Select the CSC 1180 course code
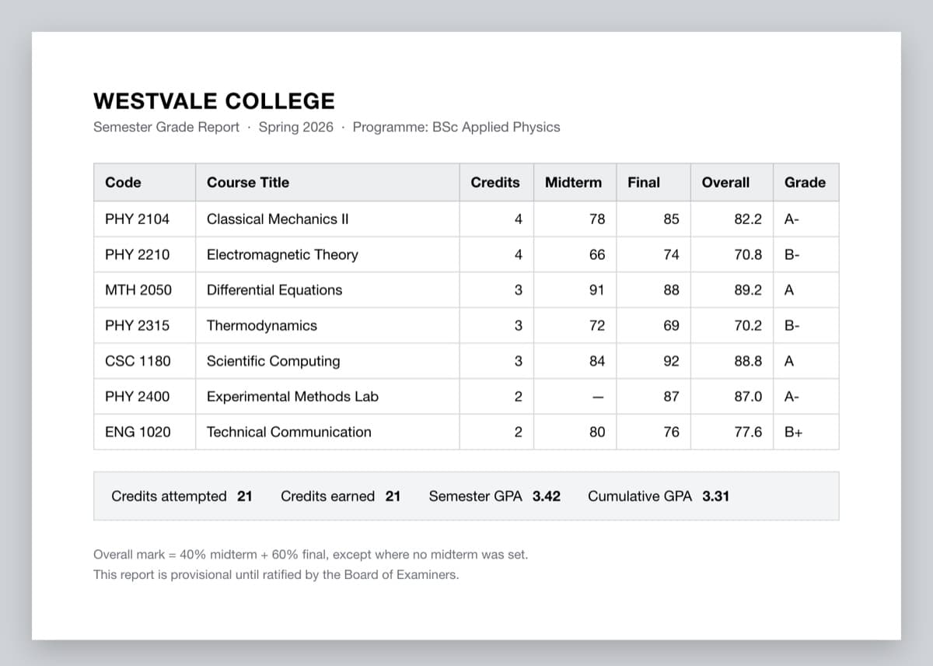The image size is (933, 666). coord(138,361)
